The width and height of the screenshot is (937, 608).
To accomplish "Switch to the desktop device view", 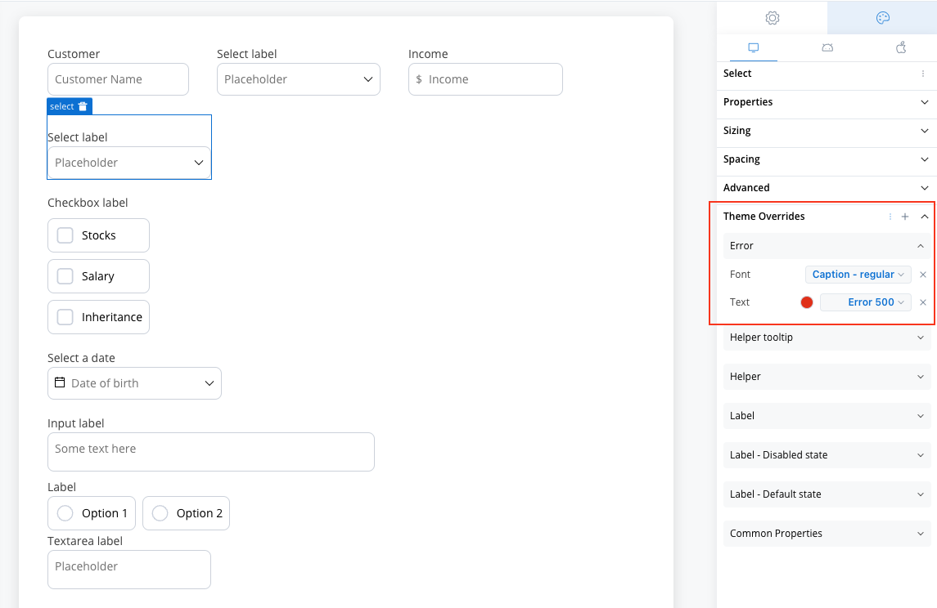I will (x=754, y=47).
